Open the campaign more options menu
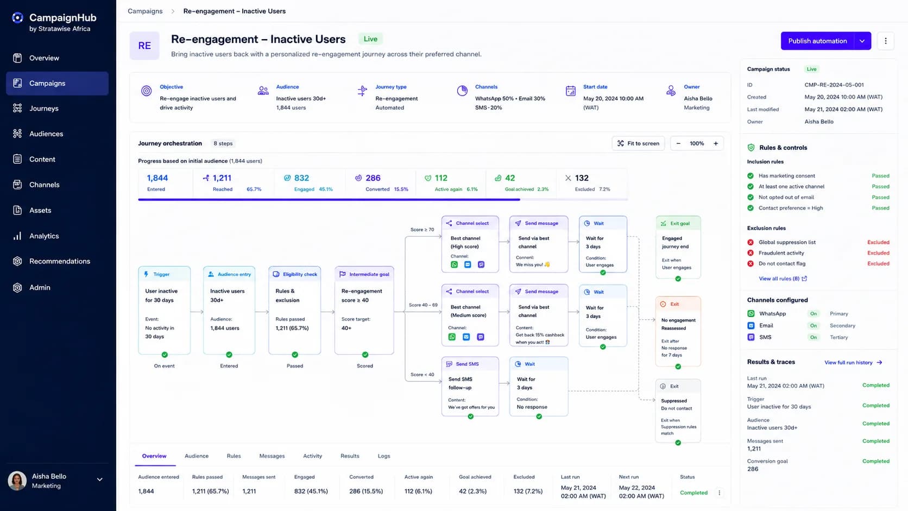The width and height of the screenshot is (908, 511). [x=886, y=41]
